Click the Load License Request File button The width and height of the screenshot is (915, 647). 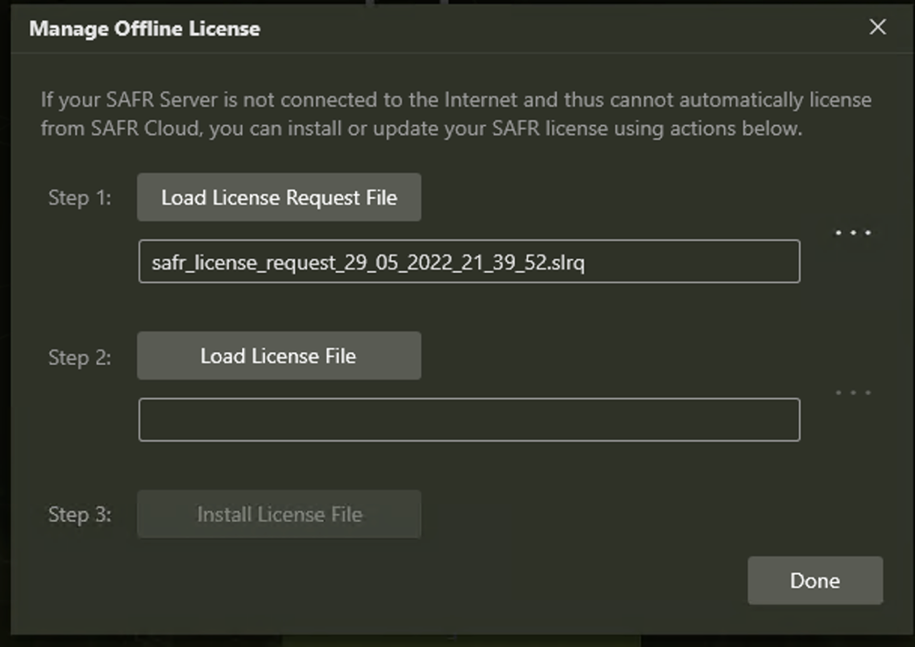point(279,197)
